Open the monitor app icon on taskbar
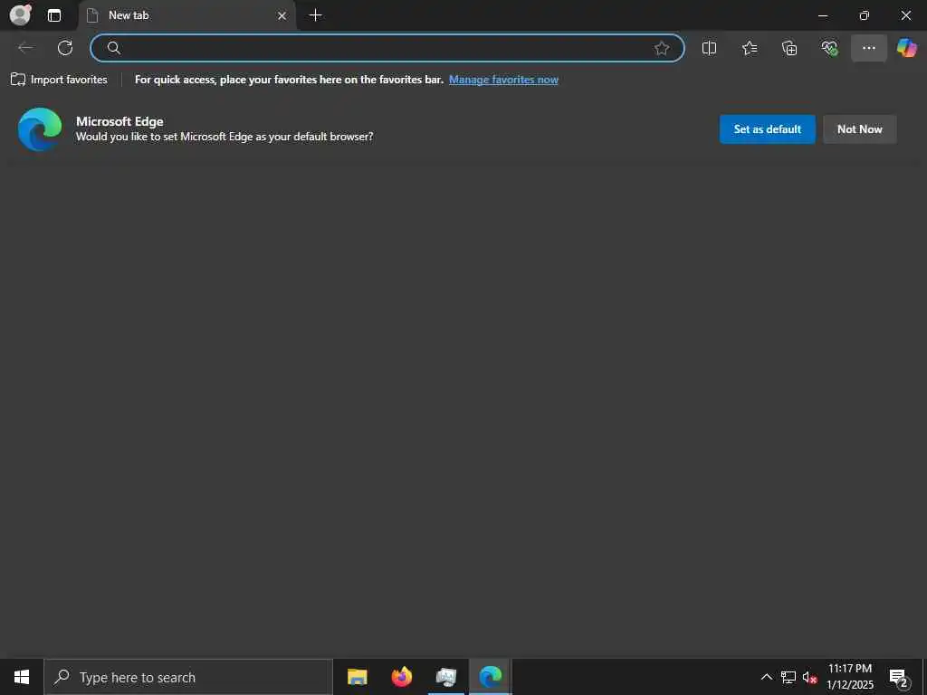927x695 pixels. point(445,677)
